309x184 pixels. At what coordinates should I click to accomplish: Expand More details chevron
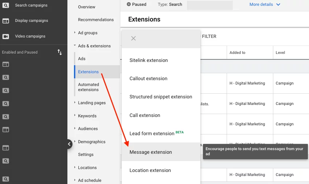coord(278,5)
